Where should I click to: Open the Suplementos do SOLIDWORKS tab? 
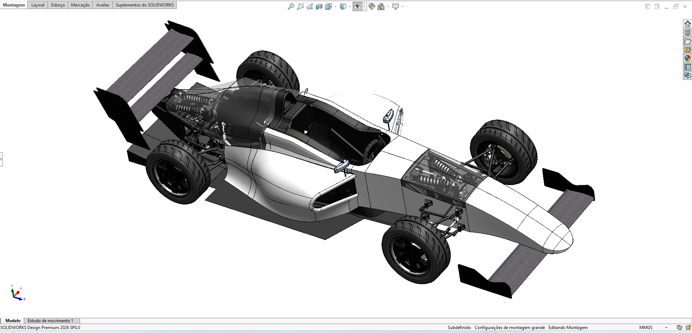pos(145,5)
